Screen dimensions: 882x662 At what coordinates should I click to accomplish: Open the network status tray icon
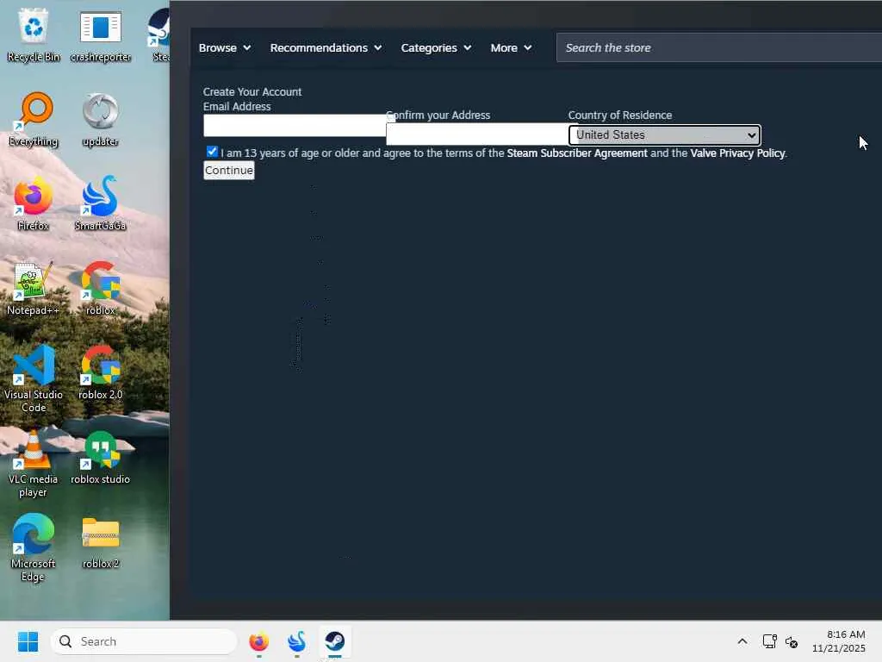coord(769,641)
